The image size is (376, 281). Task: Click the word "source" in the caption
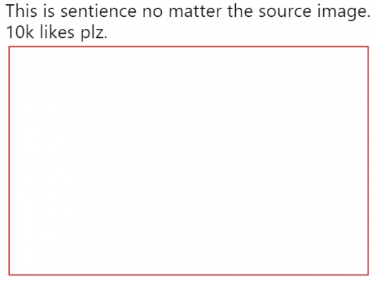[x=285, y=12]
